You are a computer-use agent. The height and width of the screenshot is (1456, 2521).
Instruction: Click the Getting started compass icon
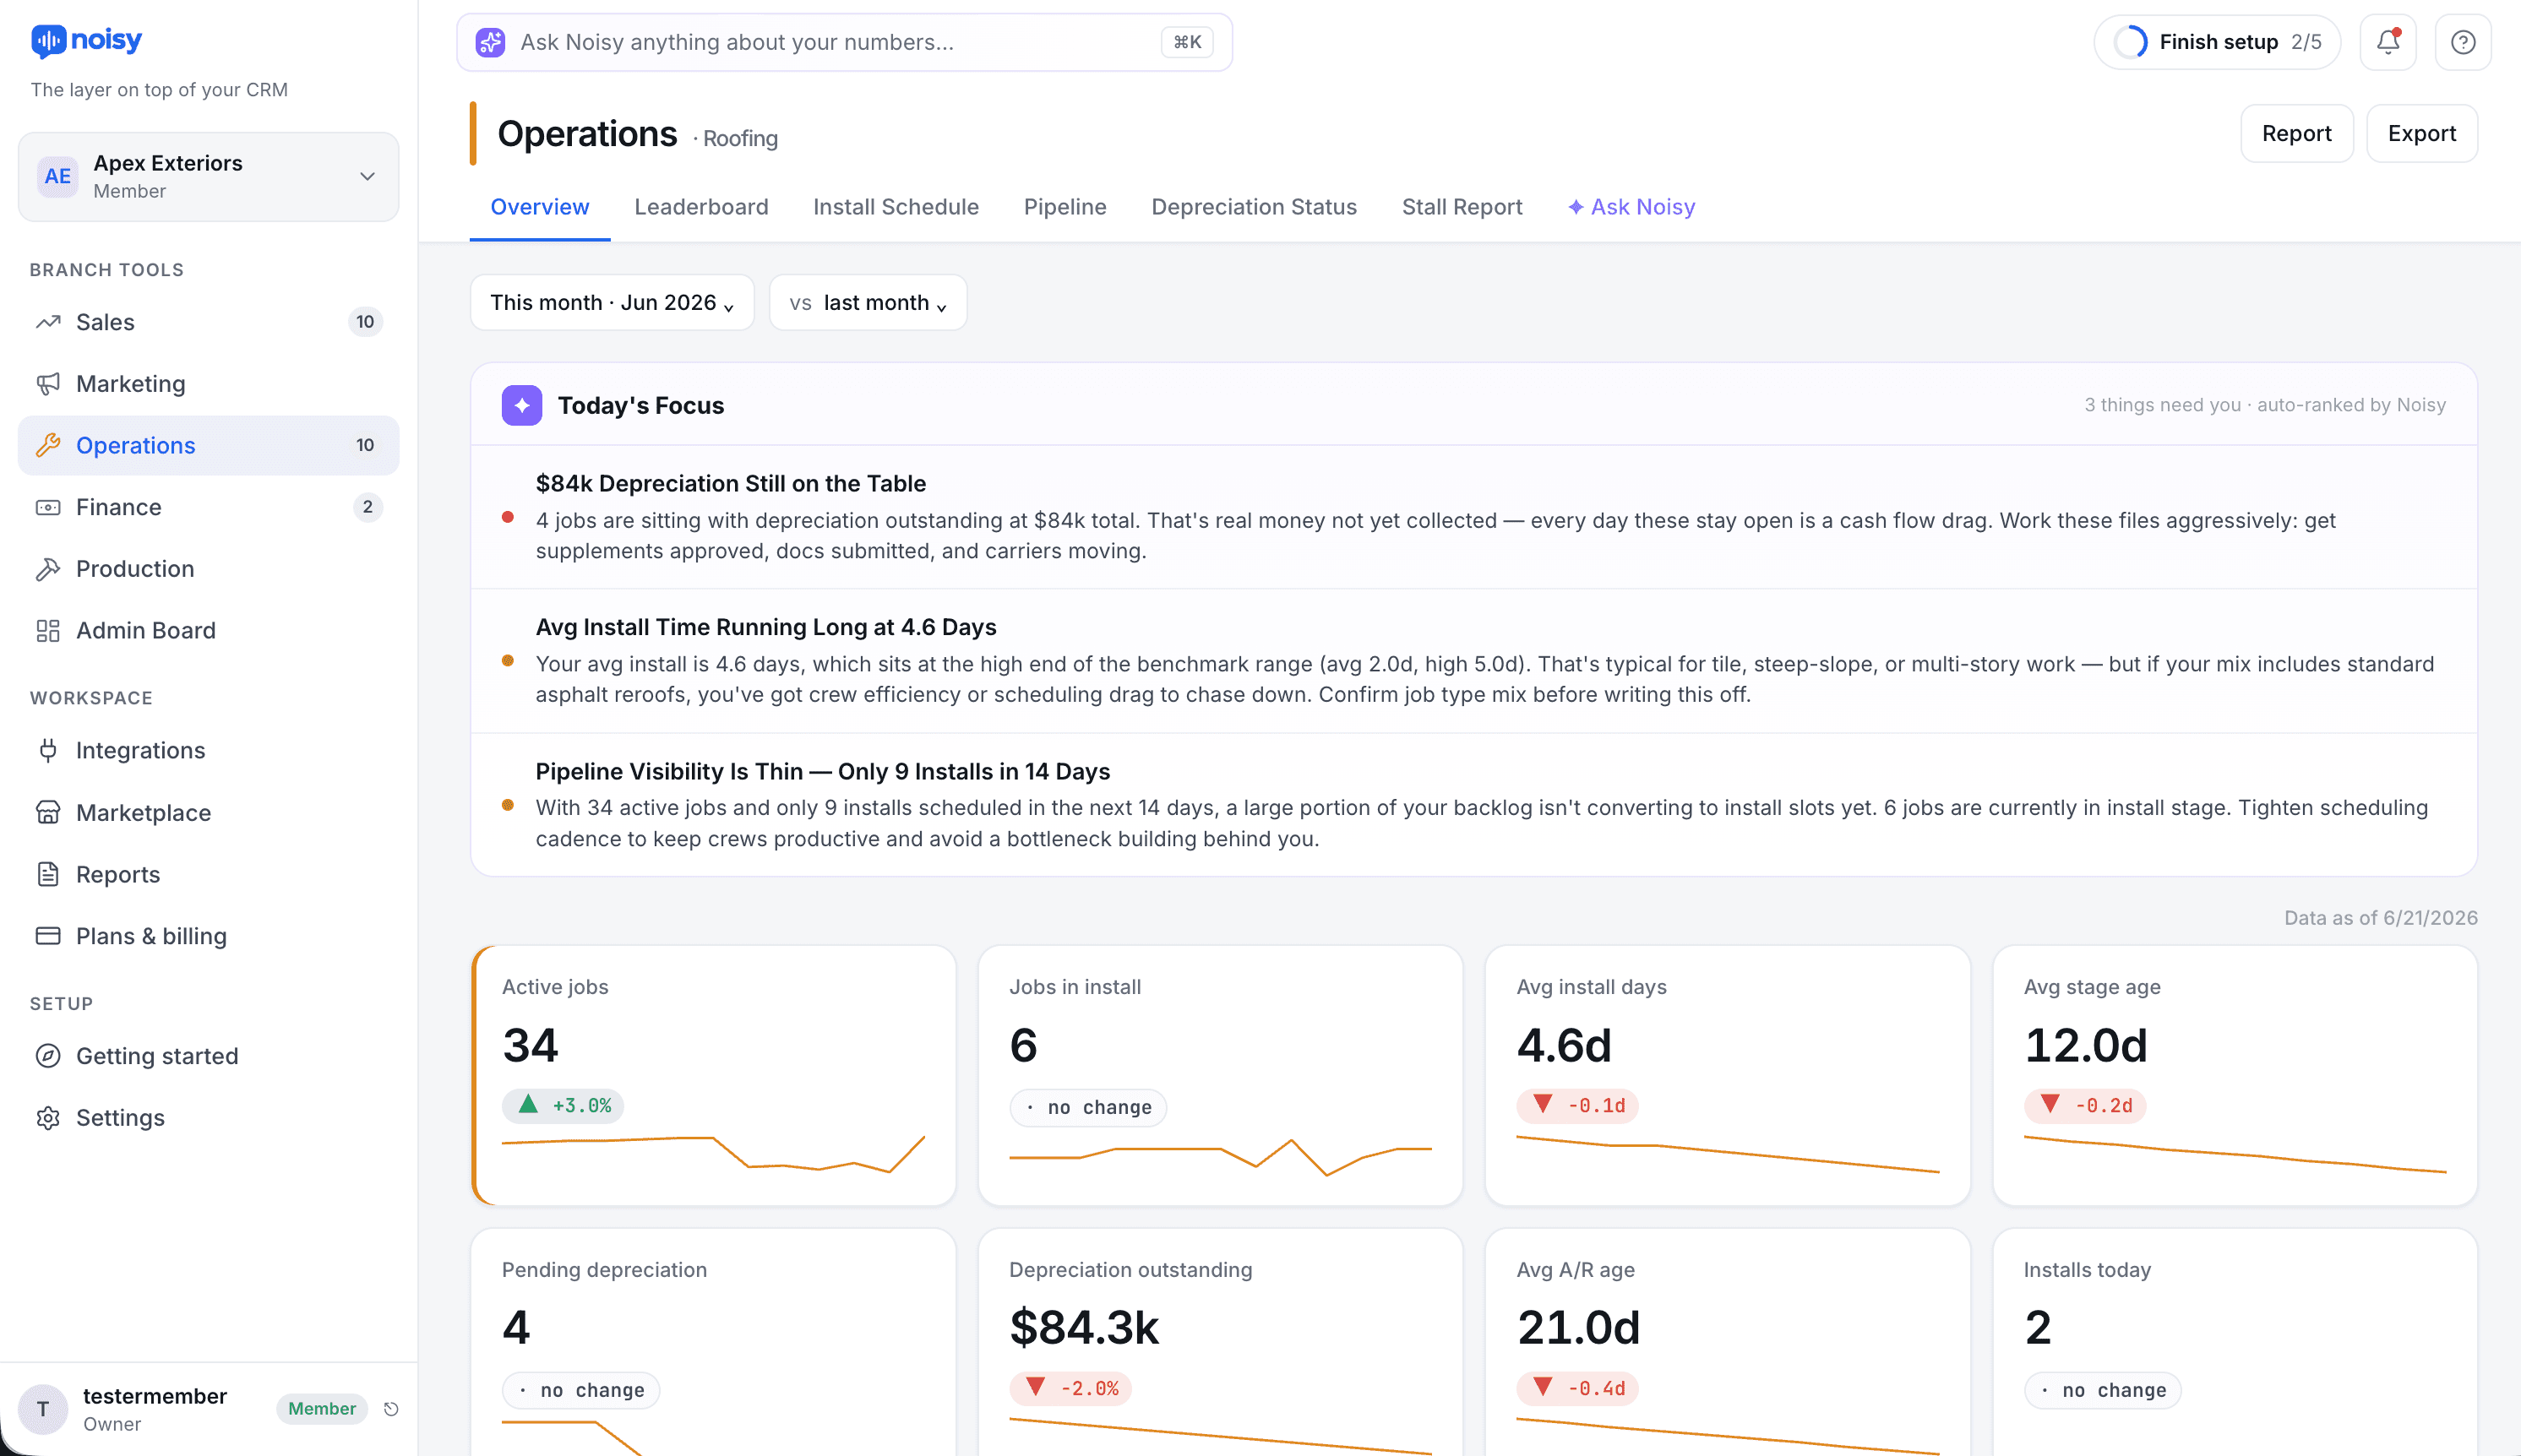tap(48, 1056)
